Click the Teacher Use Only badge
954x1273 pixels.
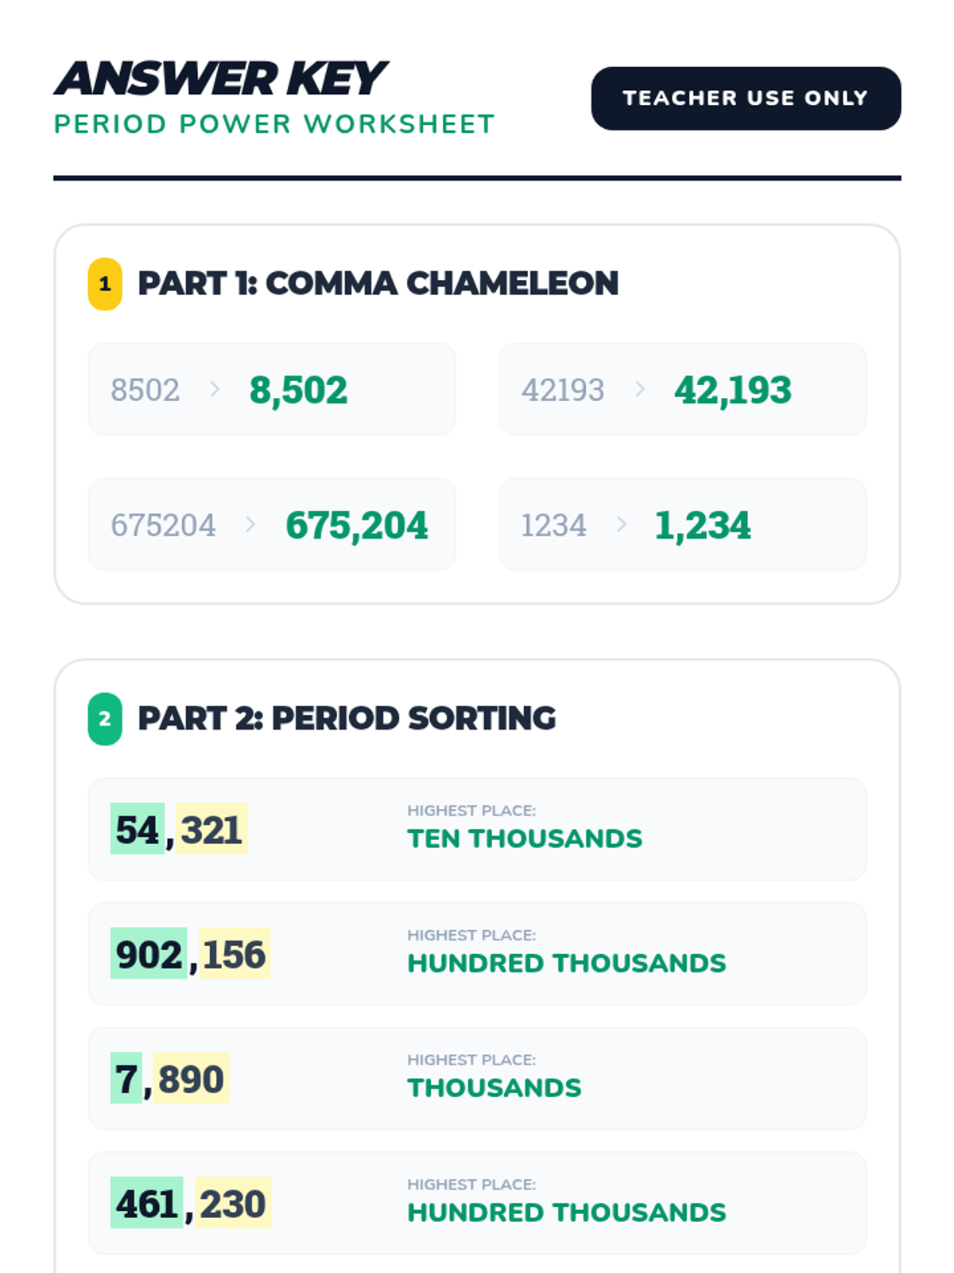(x=746, y=98)
